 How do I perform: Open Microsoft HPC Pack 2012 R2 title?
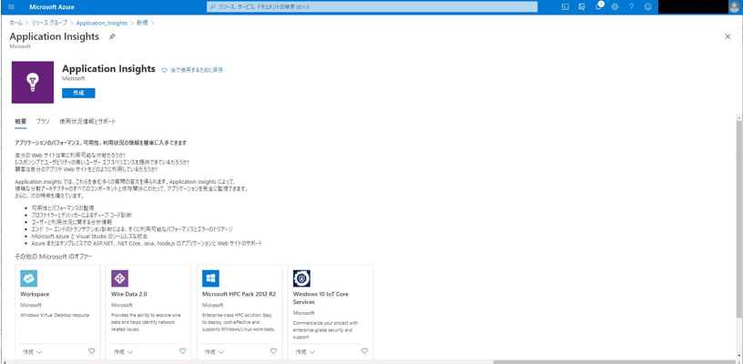[239, 294]
